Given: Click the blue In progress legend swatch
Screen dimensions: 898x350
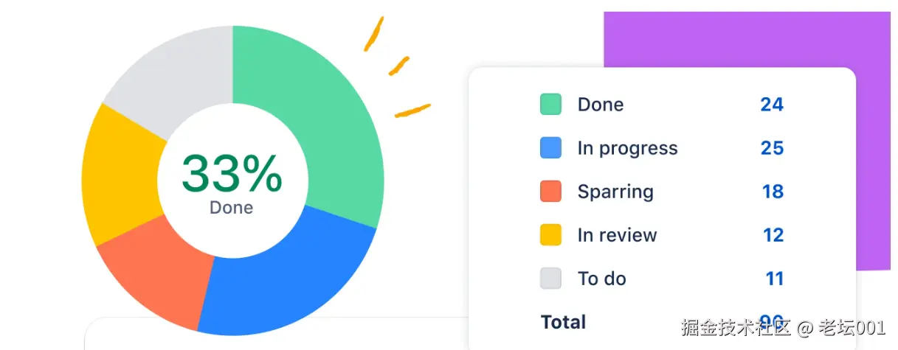Looking at the screenshot, I should 550,148.
